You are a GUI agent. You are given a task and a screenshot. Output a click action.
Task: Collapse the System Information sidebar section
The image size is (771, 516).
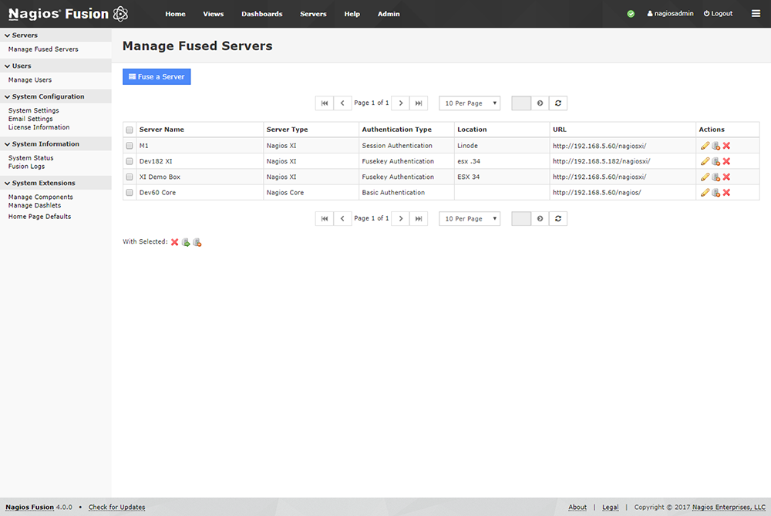56,143
